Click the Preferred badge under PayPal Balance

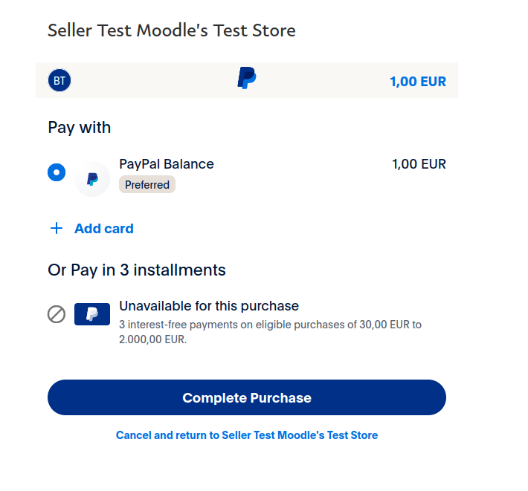coord(147,185)
